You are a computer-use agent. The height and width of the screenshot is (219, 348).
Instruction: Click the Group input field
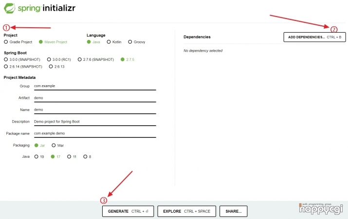click(x=95, y=86)
